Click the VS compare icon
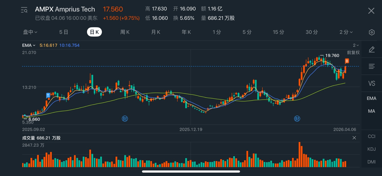The height and width of the screenshot is (176, 382). point(372,83)
